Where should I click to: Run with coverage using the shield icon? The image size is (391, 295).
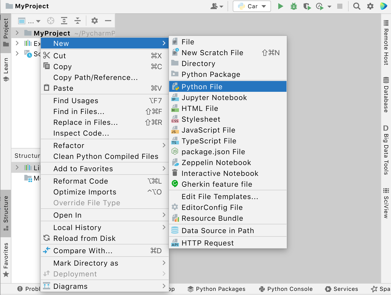(307, 6)
